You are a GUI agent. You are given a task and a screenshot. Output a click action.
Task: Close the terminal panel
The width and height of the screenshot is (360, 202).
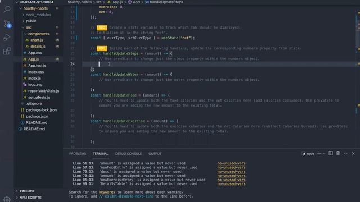pyautogui.click(x=353, y=153)
